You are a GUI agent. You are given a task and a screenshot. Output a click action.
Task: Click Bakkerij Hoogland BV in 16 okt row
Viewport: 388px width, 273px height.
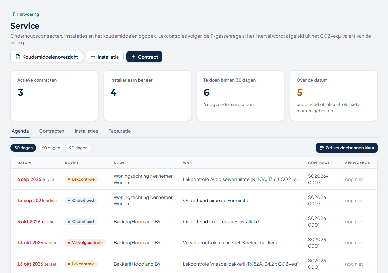(137, 264)
